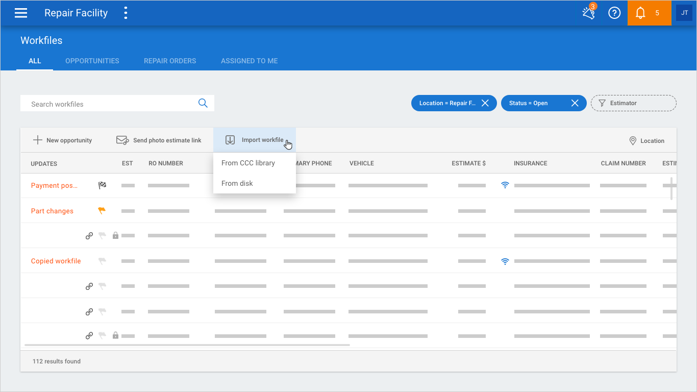The height and width of the screenshot is (392, 697).
Task: Switch to the OPPORTUNITIES tab
Action: [92, 61]
